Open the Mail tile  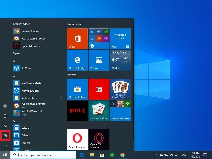[120, 39]
